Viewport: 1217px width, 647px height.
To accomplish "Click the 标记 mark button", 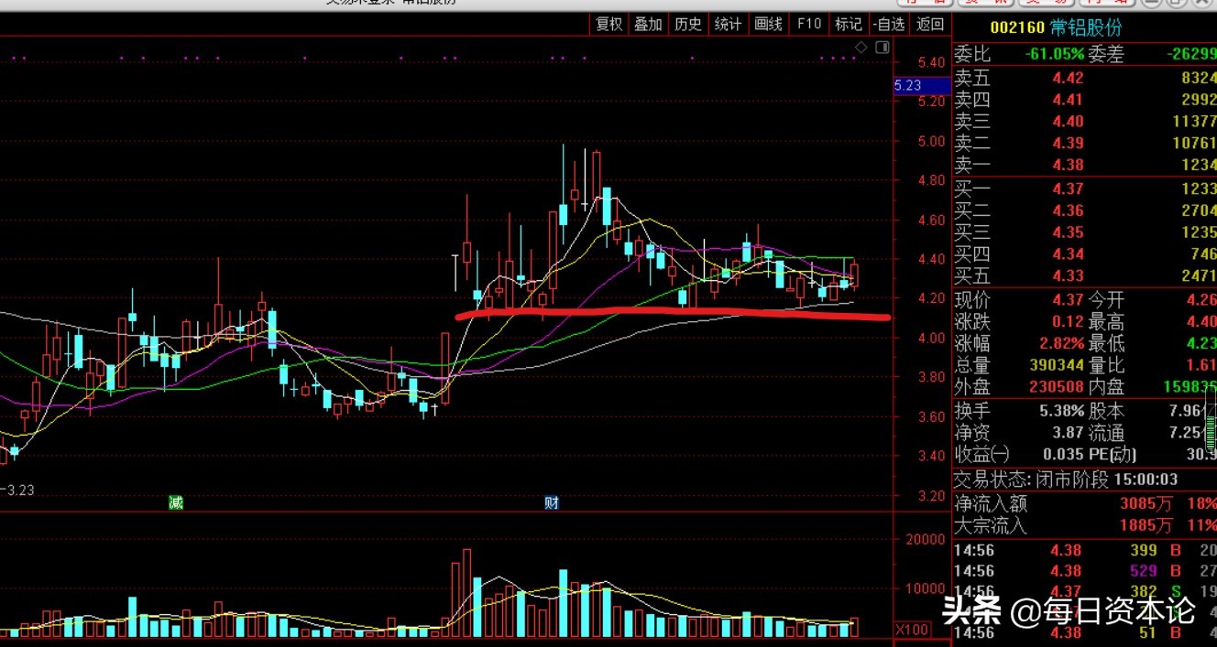I will pyautogui.click(x=849, y=25).
